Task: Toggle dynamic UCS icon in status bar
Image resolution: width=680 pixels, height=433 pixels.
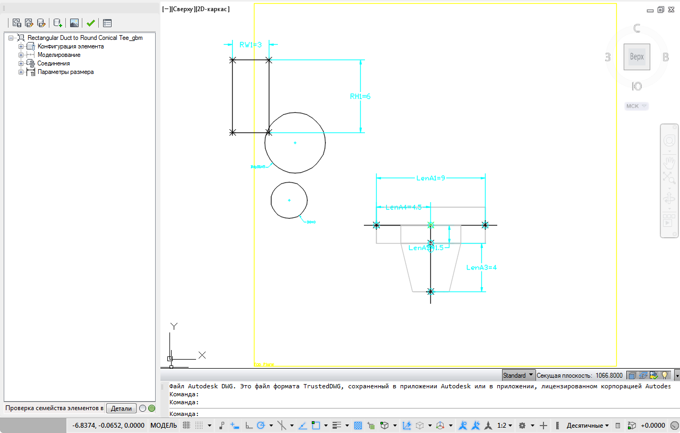Action: pyautogui.click(x=407, y=426)
